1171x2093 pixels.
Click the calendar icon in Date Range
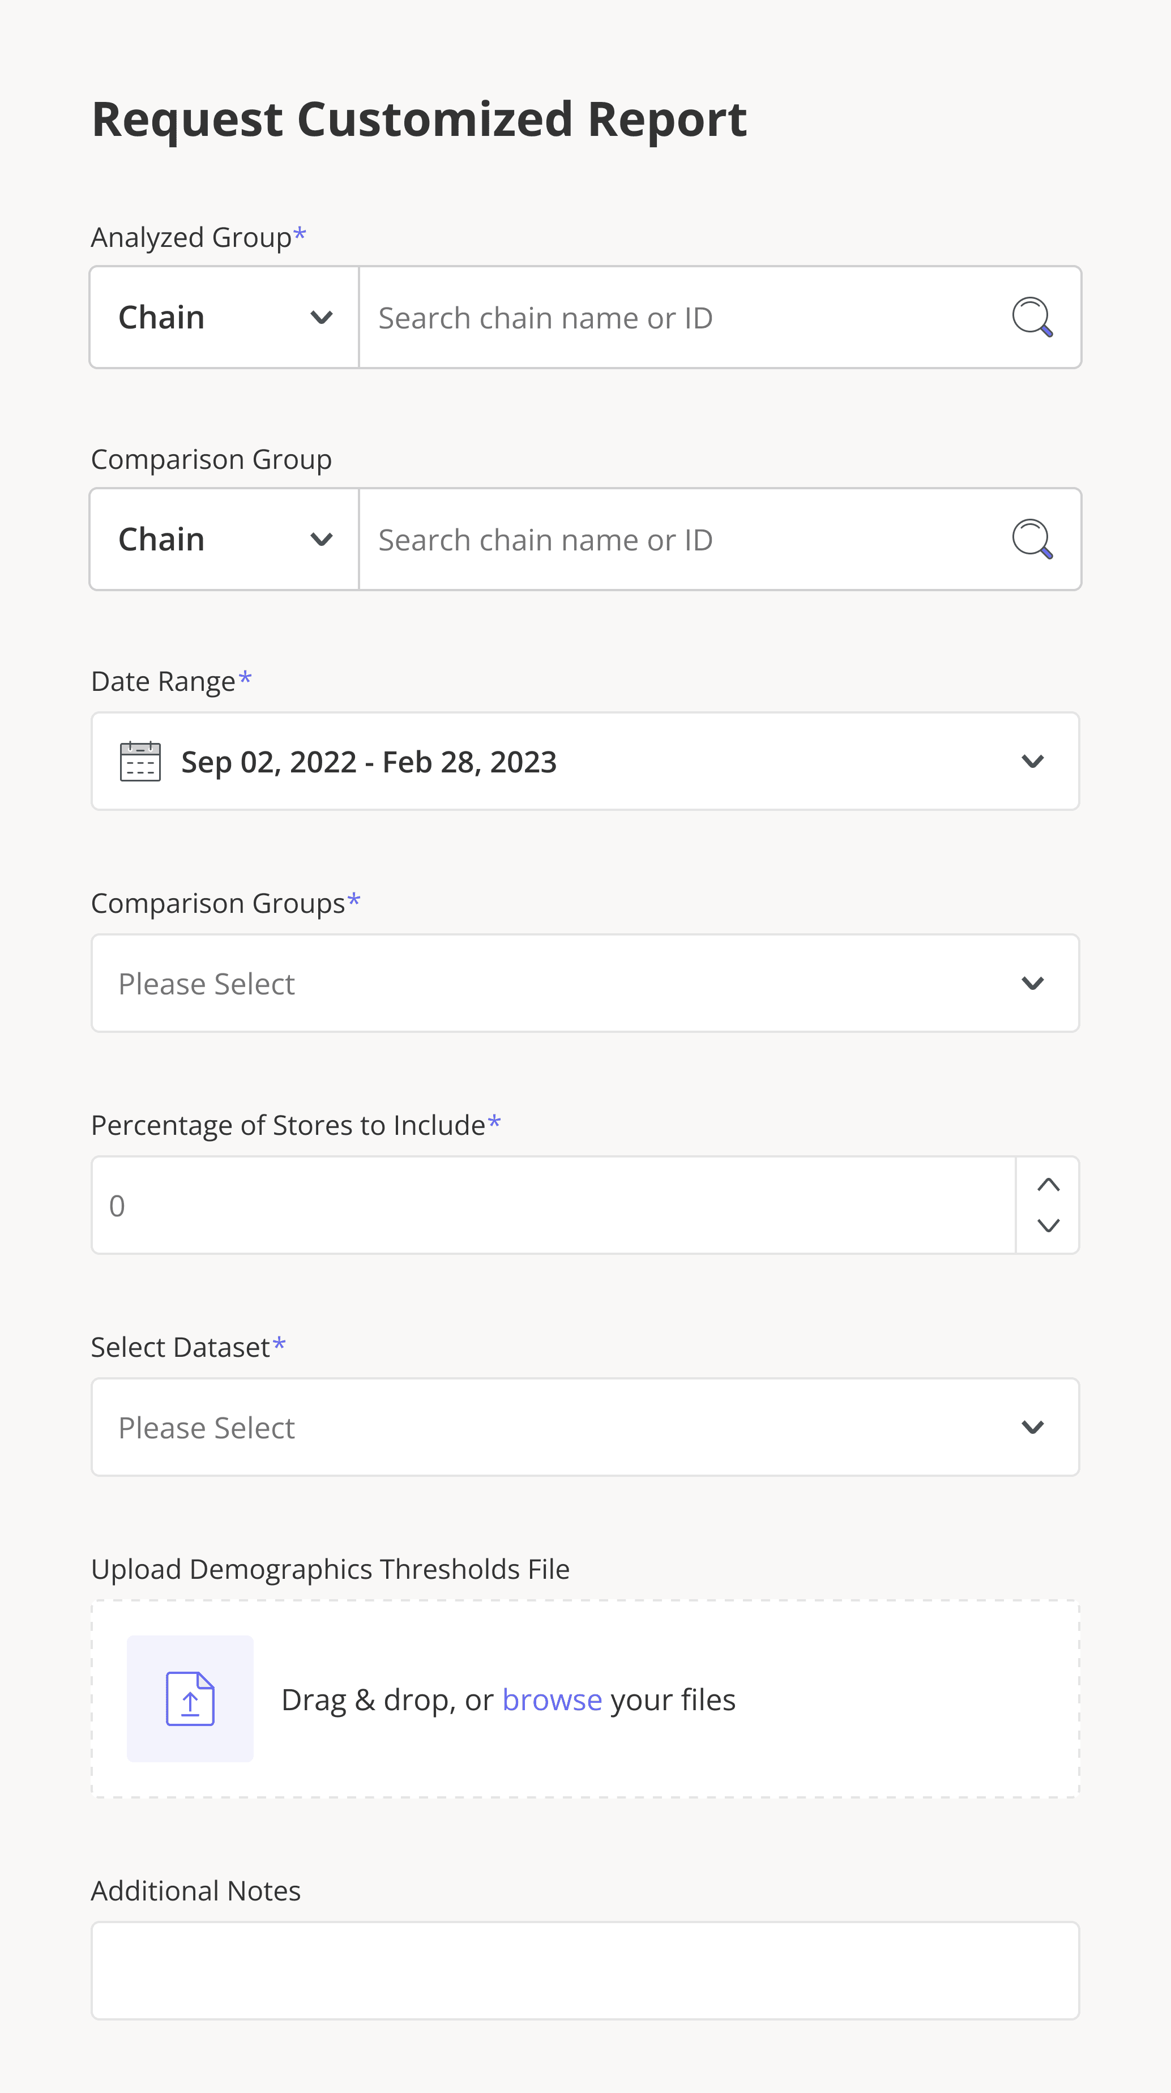(140, 761)
